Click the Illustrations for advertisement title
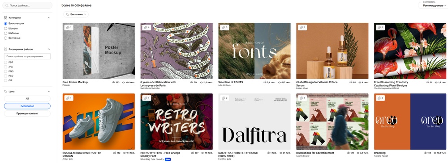The width and height of the screenshot is (448, 163). [315, 153]
